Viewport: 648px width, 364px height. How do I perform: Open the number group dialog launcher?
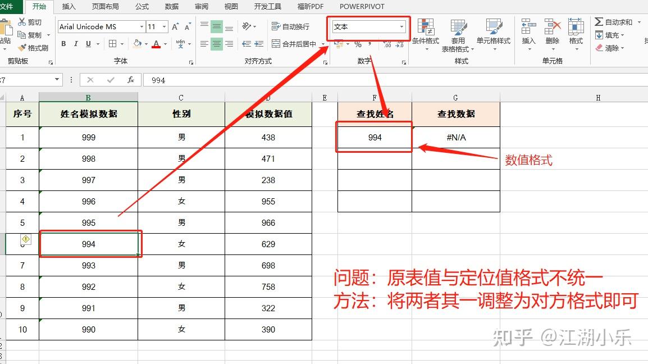pyautogui.click(x=404, y=62)
